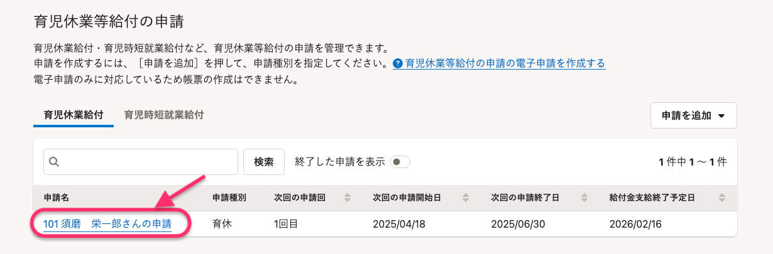Sort by 次回の申請回 using its sort arrows

tap(347, 198)
